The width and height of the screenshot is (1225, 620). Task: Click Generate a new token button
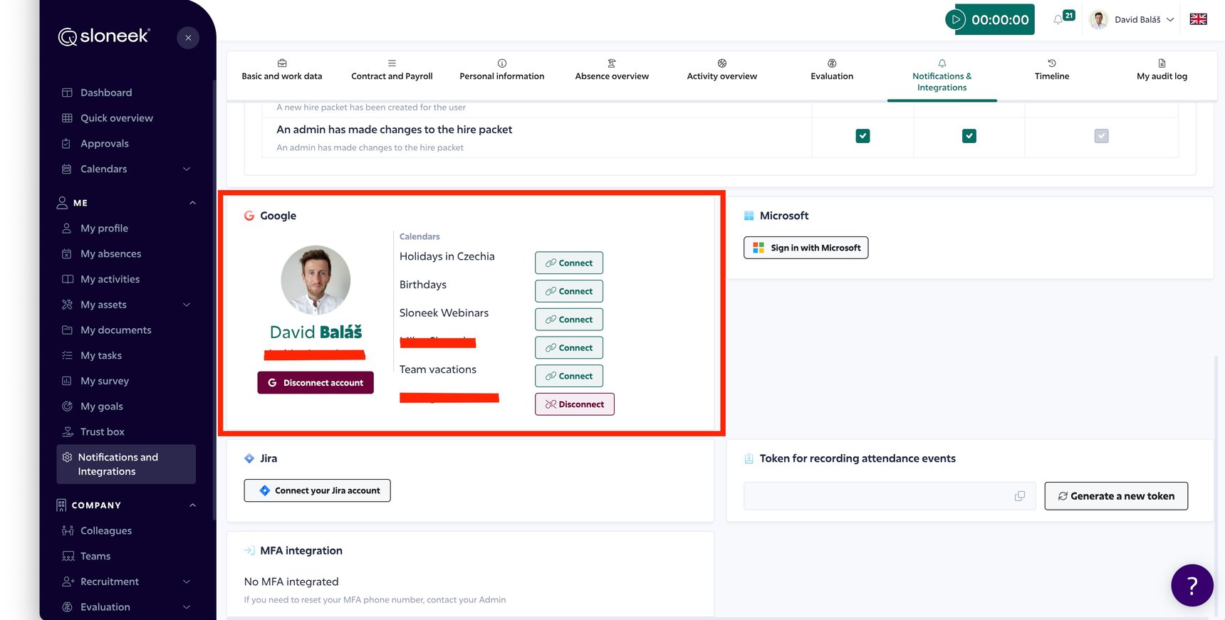click(x=1116, y=496)
